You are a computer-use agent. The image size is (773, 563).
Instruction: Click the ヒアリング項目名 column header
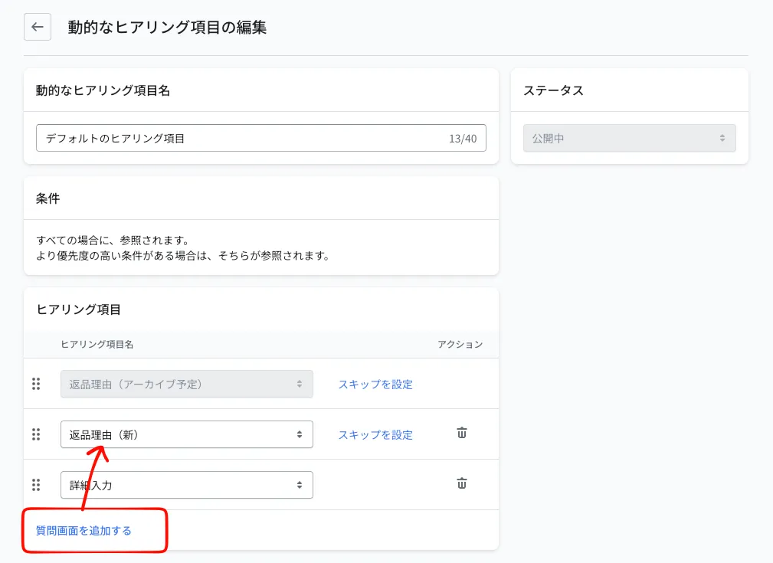pyautogui.click(x=97, y=344)
